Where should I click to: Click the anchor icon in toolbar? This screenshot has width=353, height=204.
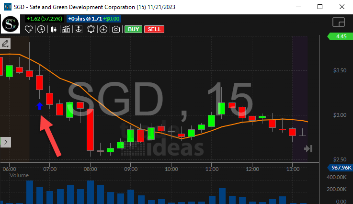79,29
